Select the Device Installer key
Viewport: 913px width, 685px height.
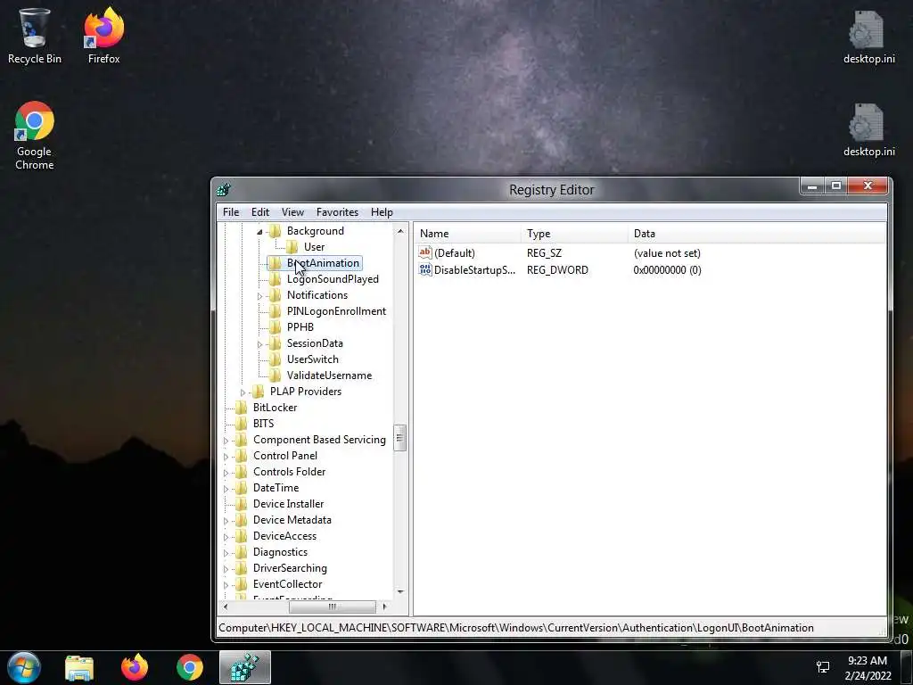[x=288, y=504]
